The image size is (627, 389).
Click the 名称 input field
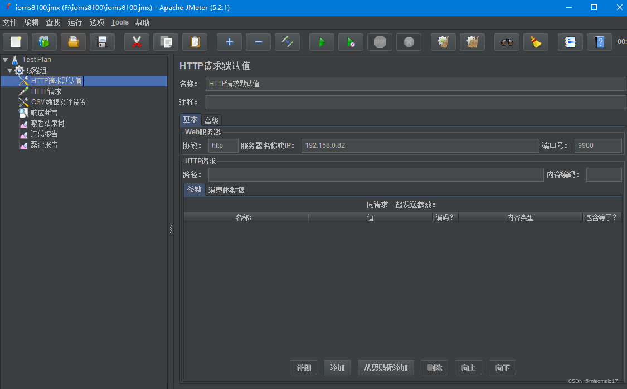416,84
